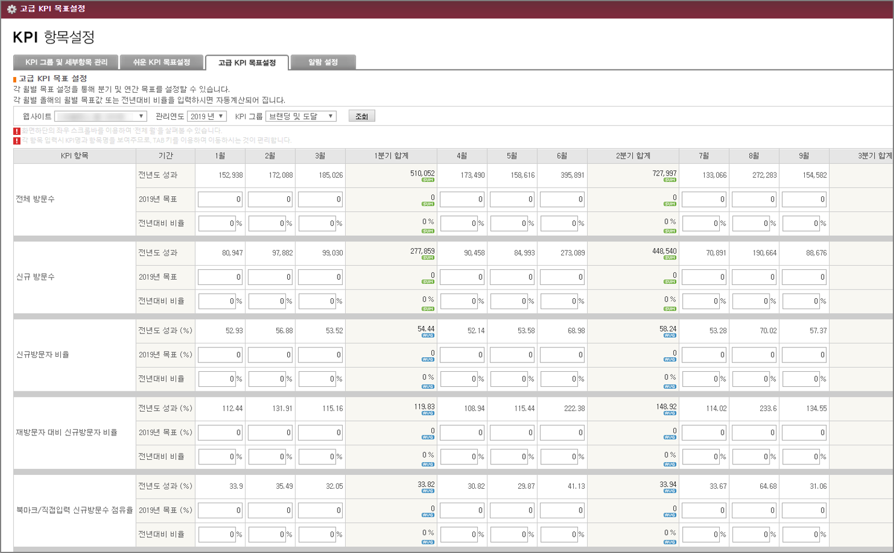
Task: Open the 쉬운 KPI 목표설정 tab
Action: point(162,63)
